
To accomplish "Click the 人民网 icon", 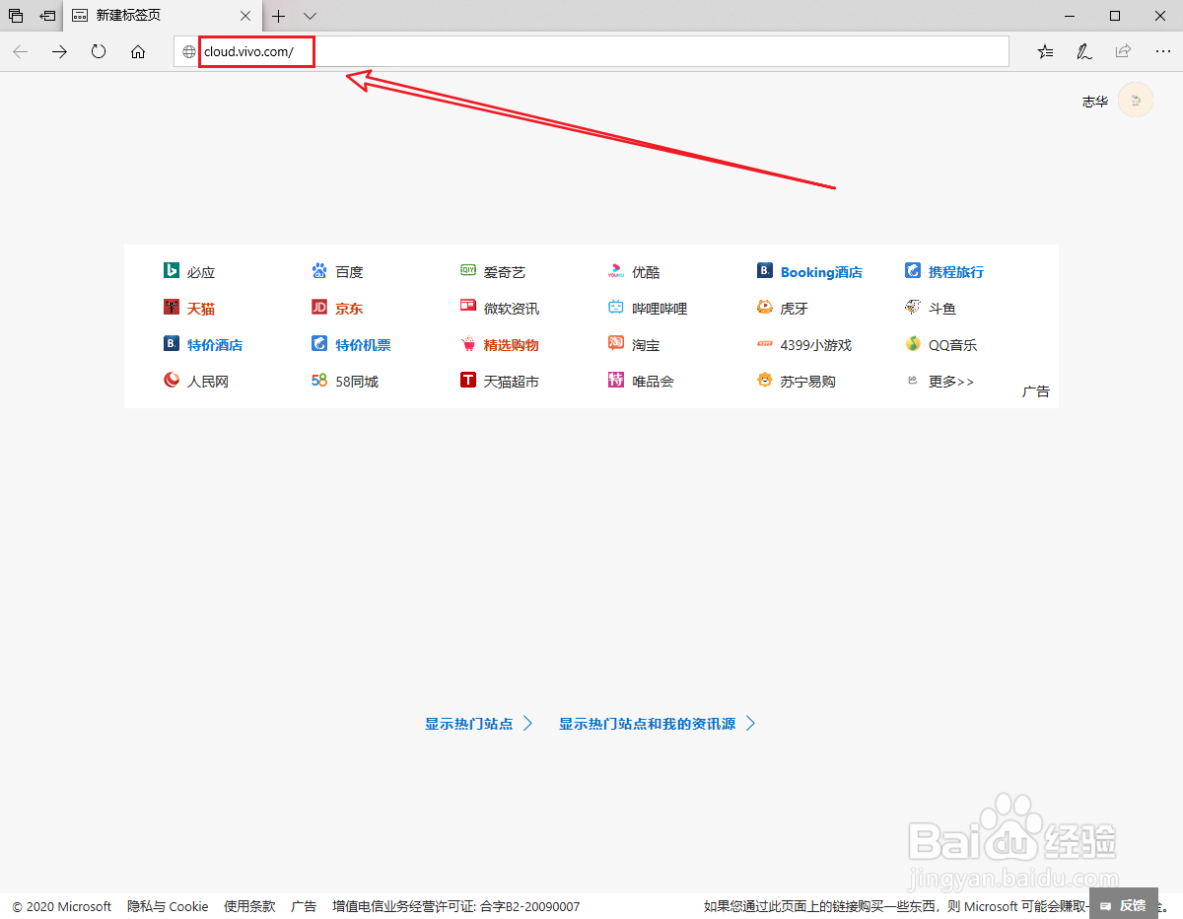I will pyautogui.click(x=171, y=380).
